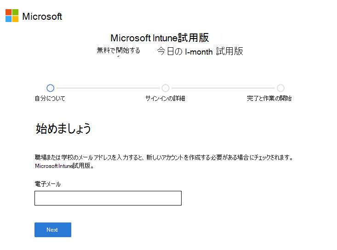The height and width of the screenshot is (250, 337).
Task: Click the 始めましょう heading
Action: pos(63,128)
